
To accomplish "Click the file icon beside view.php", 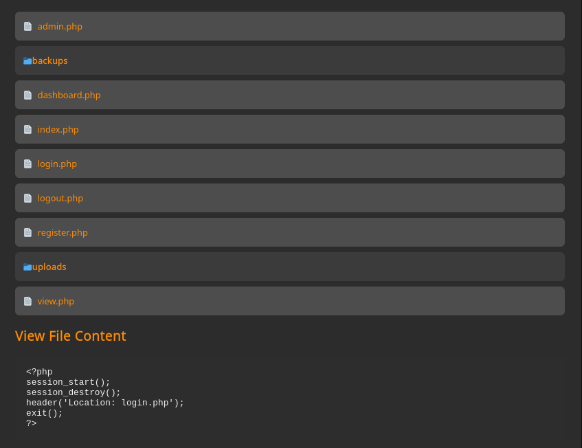I will (28, 301).
